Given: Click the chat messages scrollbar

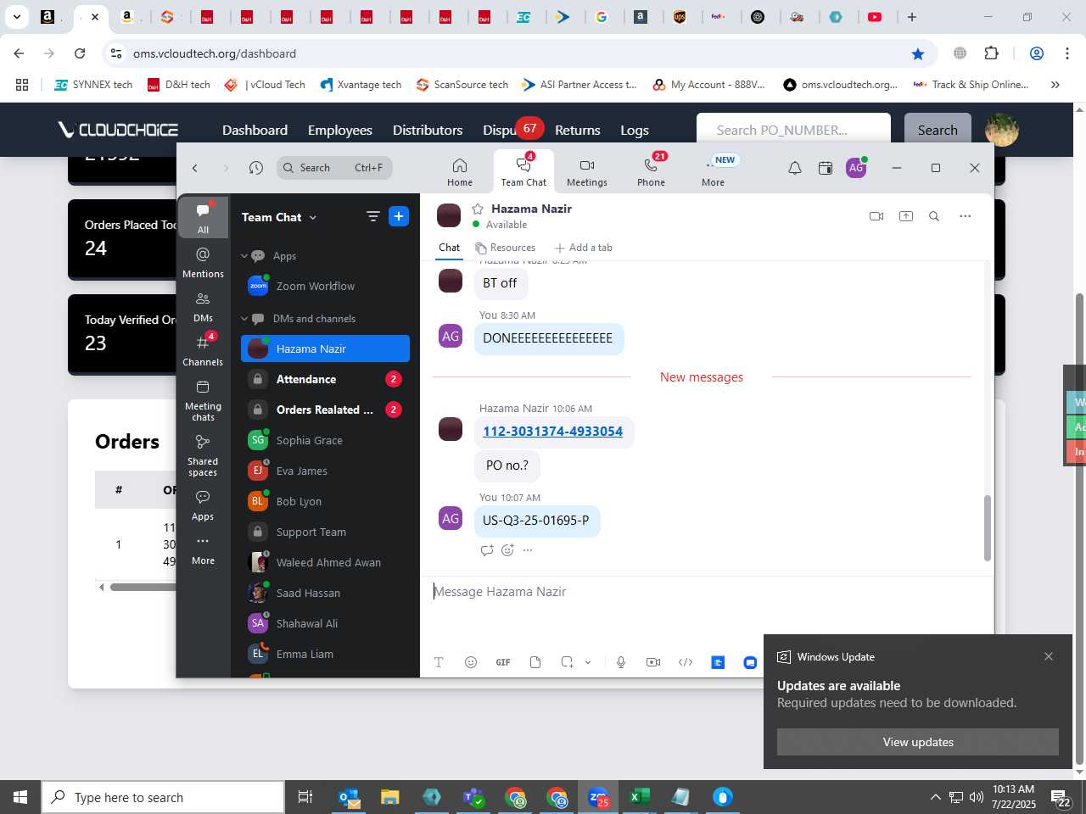Looking at the screenshot, I should coord(987,528).
